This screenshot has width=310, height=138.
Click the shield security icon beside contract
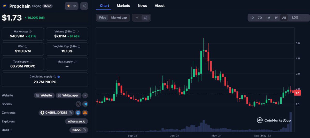[78, 113]
